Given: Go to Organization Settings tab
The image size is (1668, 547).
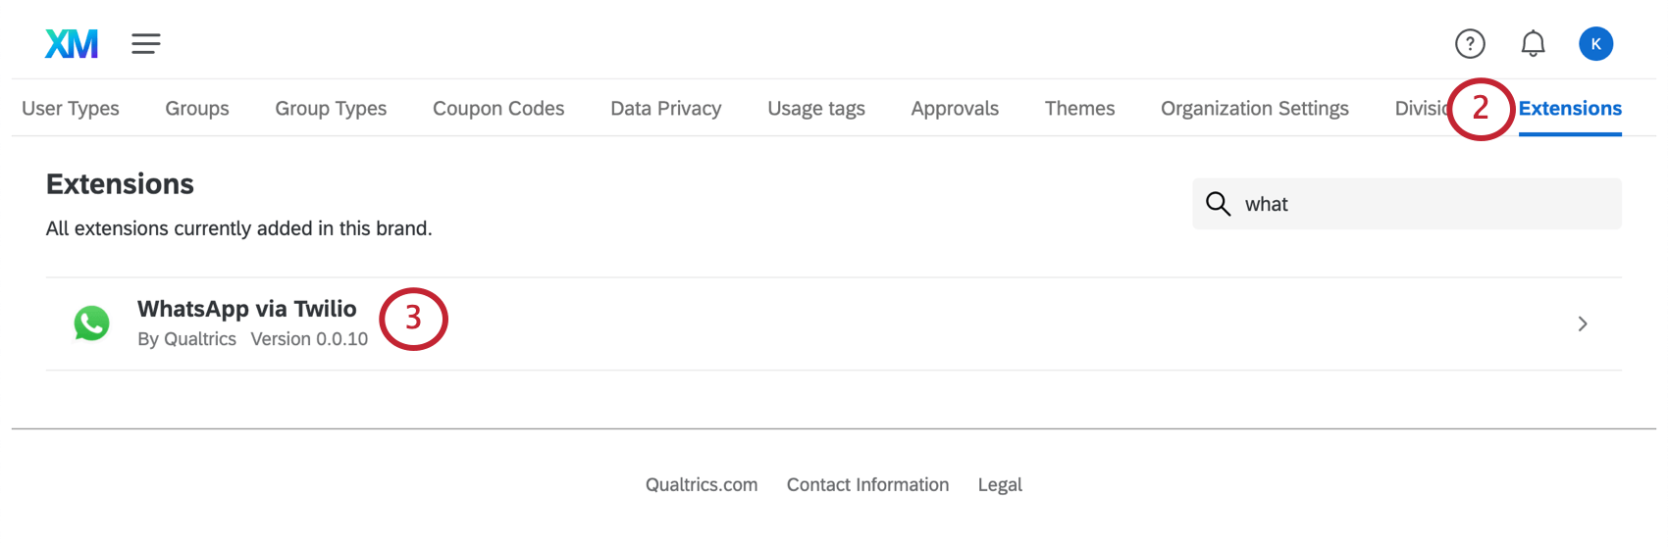Looking at the screenshot, I should [x=1254, y=109].
